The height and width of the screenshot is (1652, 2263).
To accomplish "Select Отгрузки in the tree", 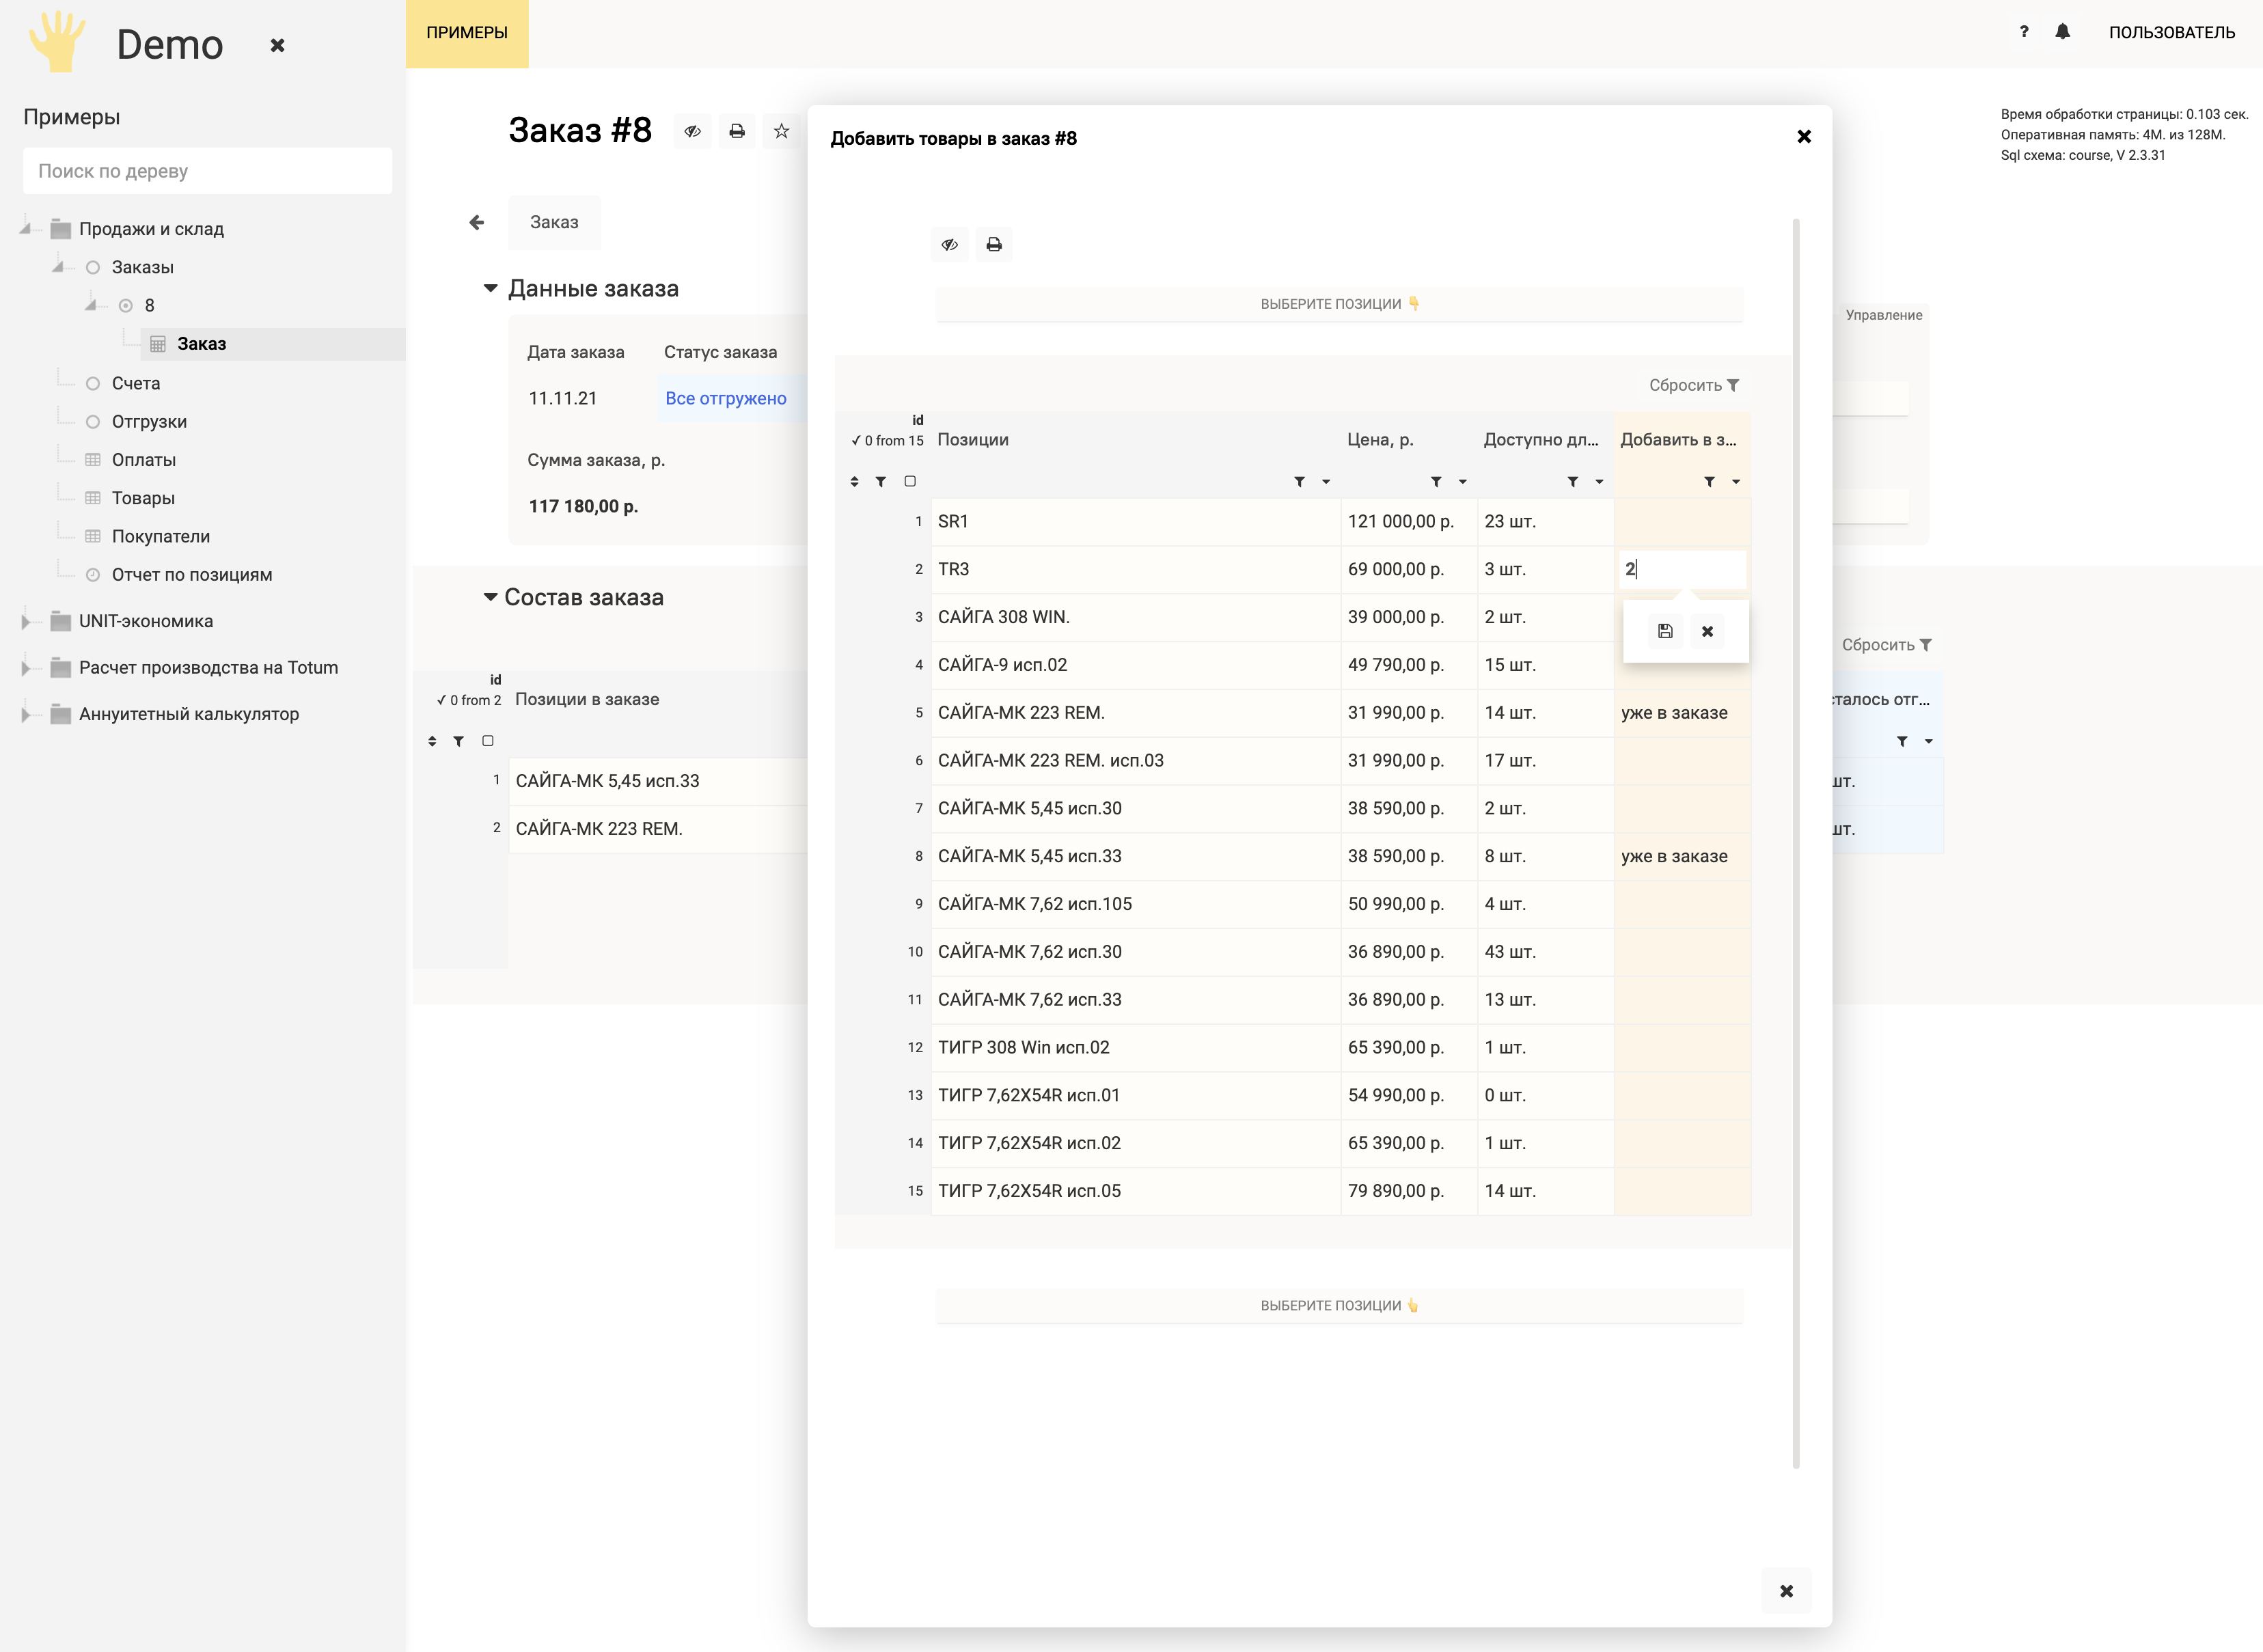I will click(x=149, y=422).
